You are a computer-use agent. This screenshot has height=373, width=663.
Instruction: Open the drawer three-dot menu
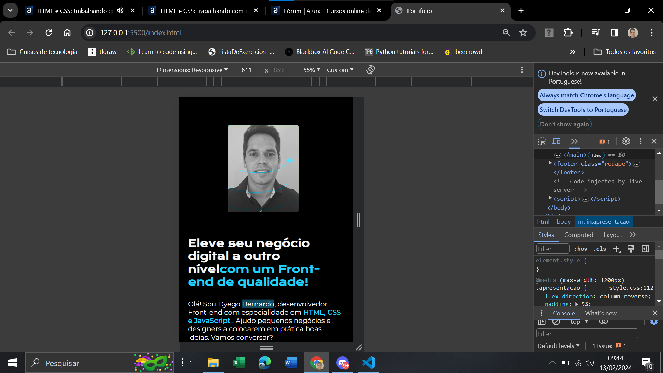(x=541, y=313)
